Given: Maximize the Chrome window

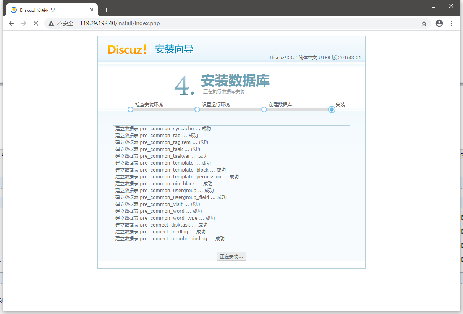Looking at the screenshot, I should pos(434,6).
